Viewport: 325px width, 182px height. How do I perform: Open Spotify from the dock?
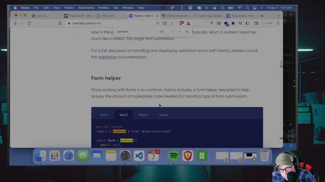point(174,156)
